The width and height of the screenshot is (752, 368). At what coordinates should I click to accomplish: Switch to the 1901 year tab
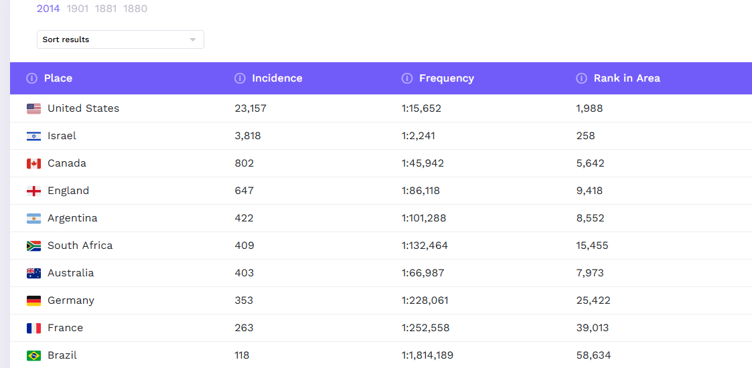click(78, 9)
